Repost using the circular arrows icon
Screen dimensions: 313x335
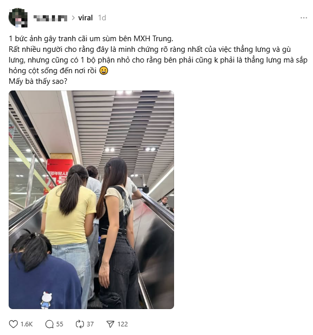click(80, 324)
